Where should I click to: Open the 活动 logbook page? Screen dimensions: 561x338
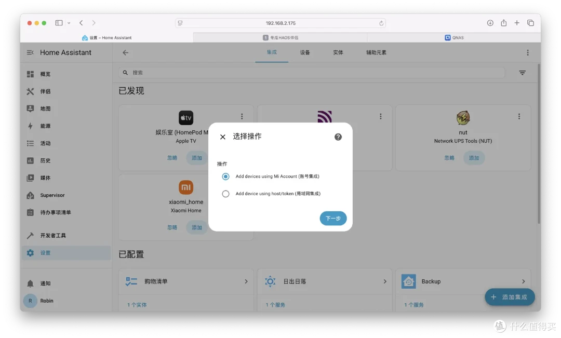tap(66, 143)
